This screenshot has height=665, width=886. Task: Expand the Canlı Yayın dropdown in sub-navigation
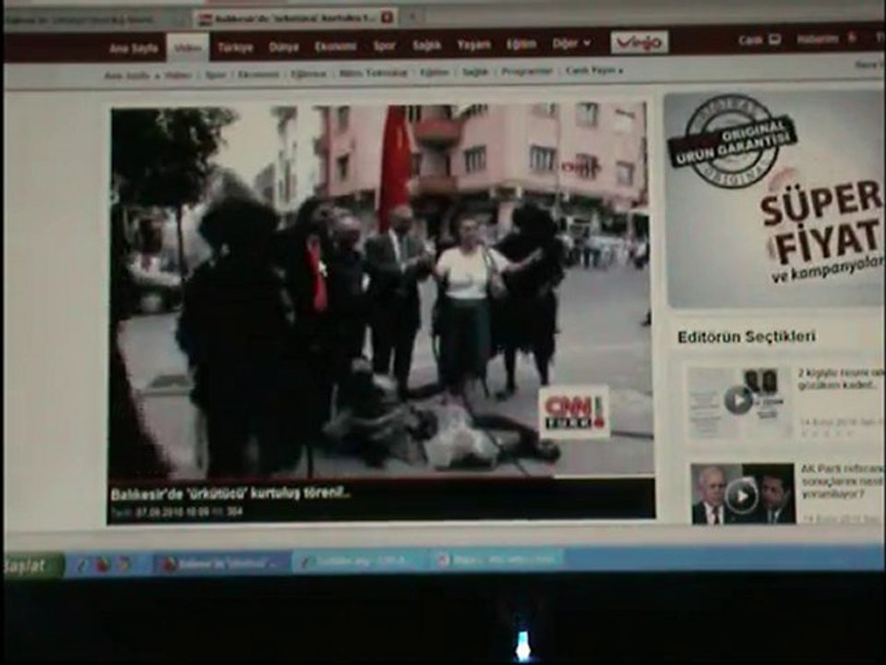tap(594, 71)
